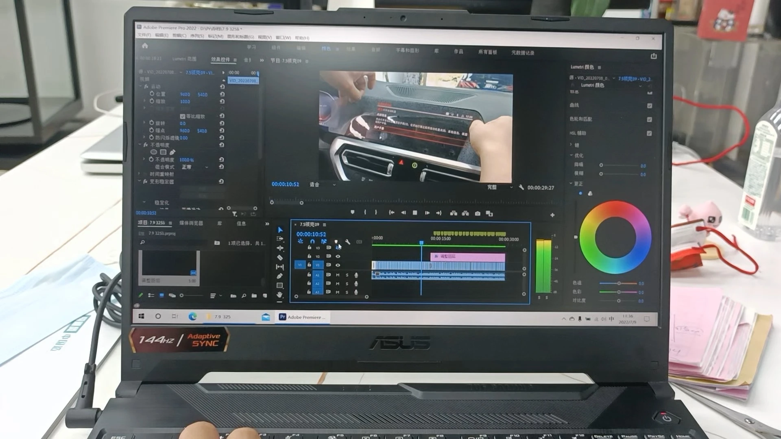The width and height of the screenshot is (781, 439).
Task: Go to Out point in program monitor
Action: (x=439, y=213)
